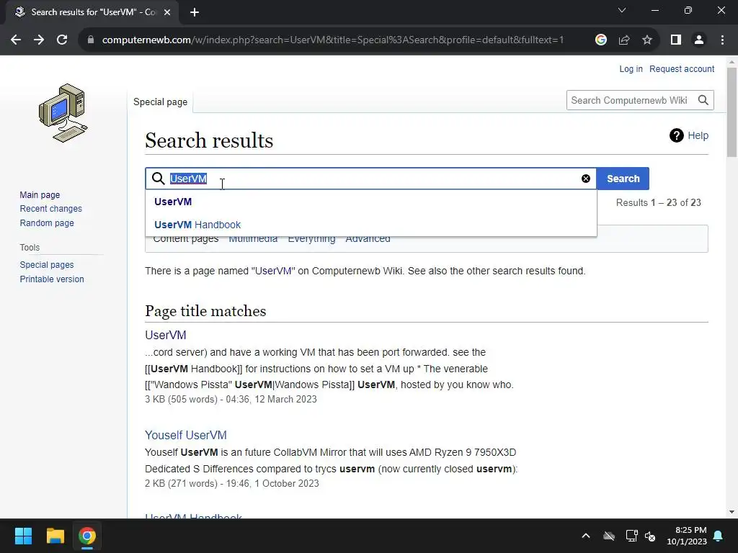Click the Chrome forward arrow
The height and width of the screenshot is (553, 738).
(x=39, y=40)
